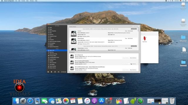The image size is (188, 105).
Task: Open the Window menu
Action: coord(32,1)
